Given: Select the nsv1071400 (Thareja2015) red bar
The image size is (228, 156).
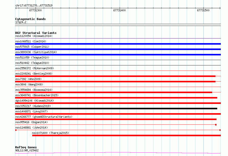Looking at the screenshot, I should click(x=127, y=135).
